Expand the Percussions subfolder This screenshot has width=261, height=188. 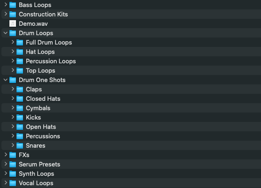(x=13, y=136)
